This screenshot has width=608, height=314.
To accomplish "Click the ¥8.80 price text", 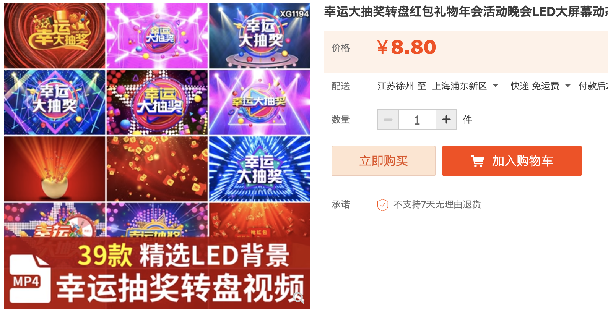I will (406, 47).
